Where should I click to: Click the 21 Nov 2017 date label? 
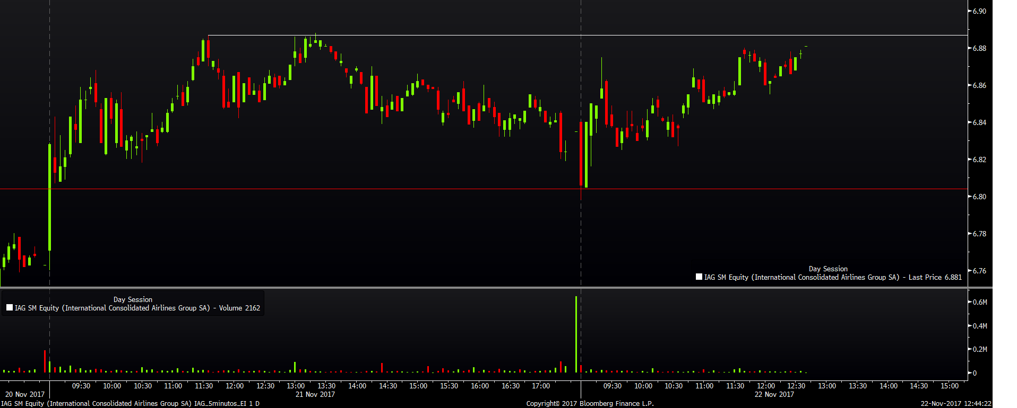click(315, 394)
